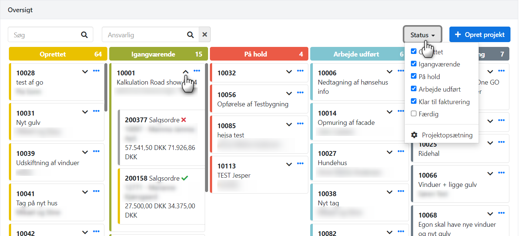Viewport: 519px width, 236px height.
Task: Click the magnifier icon in the Søg field
Action: (84, 35)
